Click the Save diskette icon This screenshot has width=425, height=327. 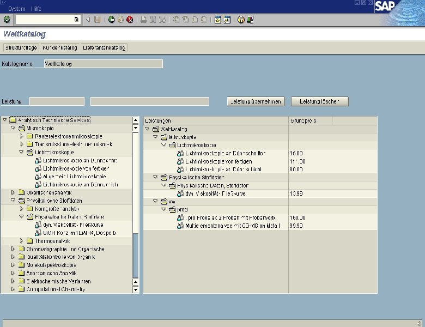tap(97, 20)
